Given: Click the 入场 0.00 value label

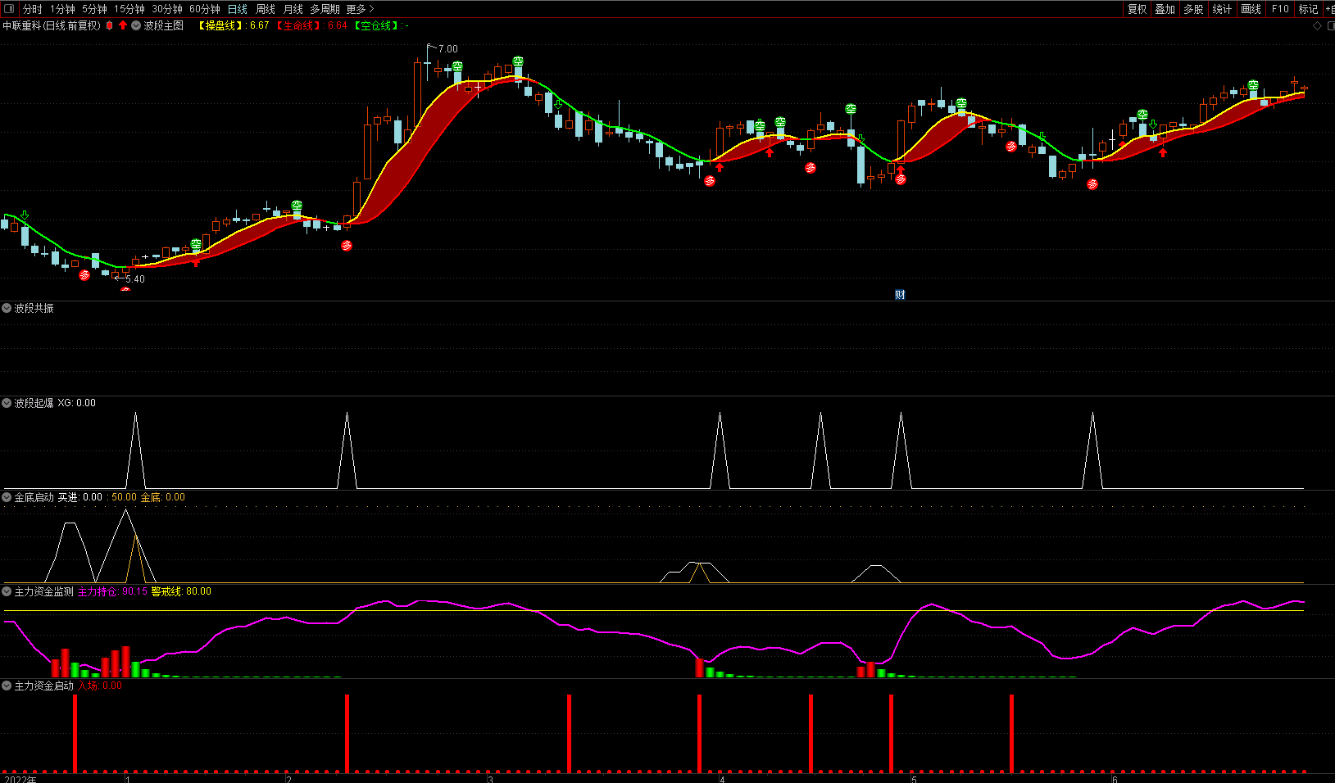Looking at the screenshot, I should [100, 686].
